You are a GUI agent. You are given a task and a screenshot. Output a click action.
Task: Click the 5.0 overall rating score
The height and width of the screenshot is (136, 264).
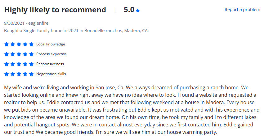pos(129,10)
